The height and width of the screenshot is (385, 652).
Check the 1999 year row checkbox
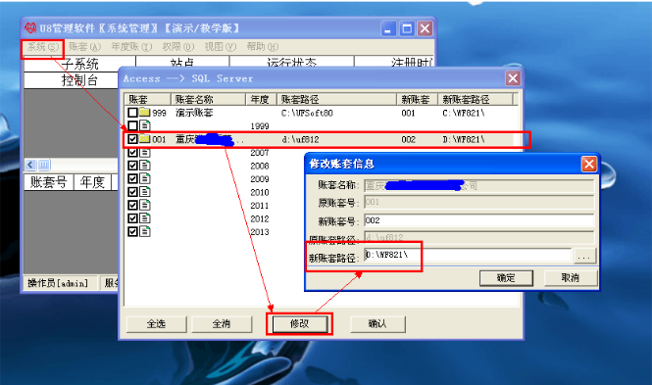[132, 125]
